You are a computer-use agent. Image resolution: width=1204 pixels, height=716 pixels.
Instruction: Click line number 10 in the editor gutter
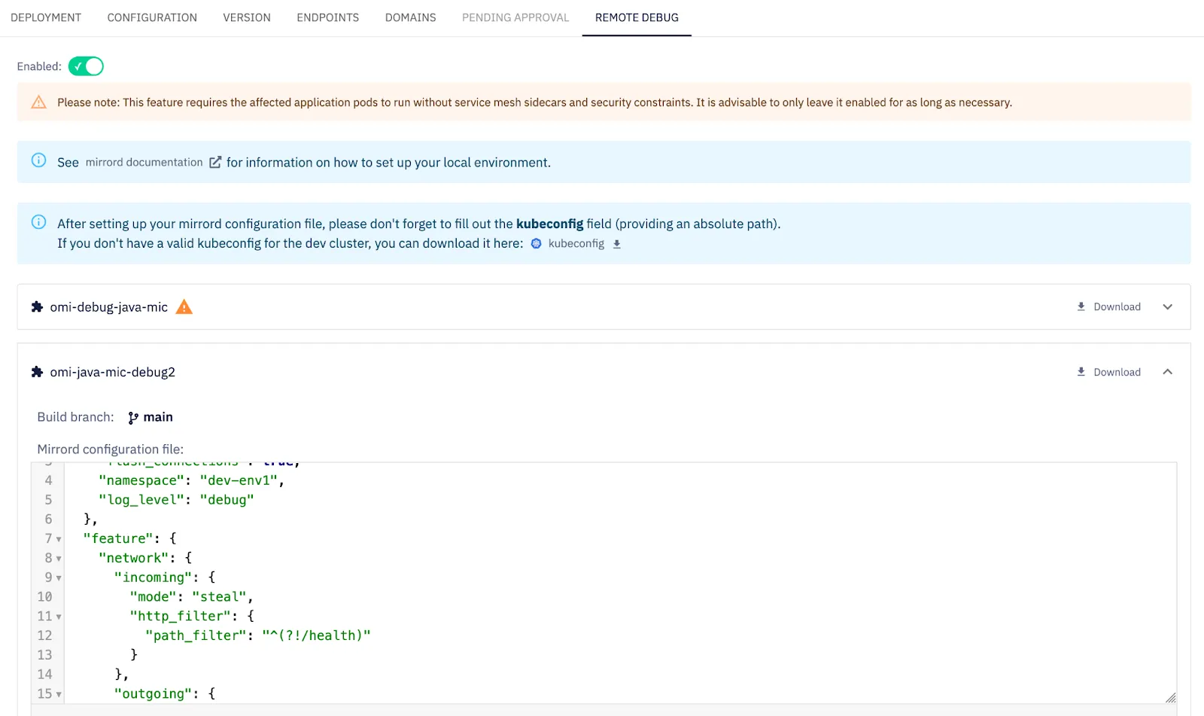point(45,597)
